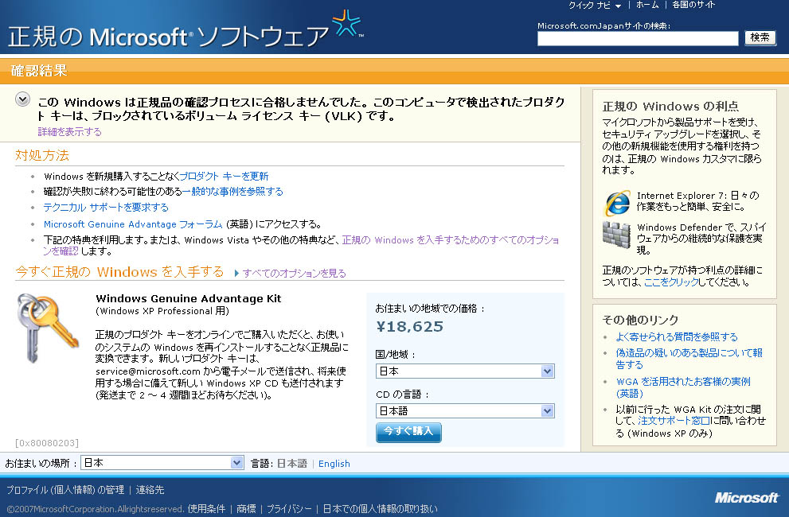Collapse the validation result chevron icon
The width and height of the screenshot is (789, 517).
(22, 99)
